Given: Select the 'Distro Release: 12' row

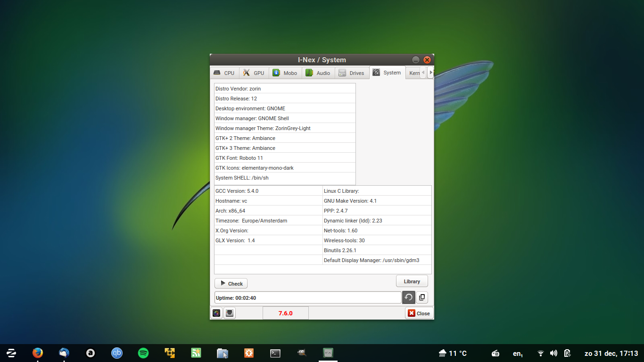Looking at the screenshot, I should pos(285,98).
